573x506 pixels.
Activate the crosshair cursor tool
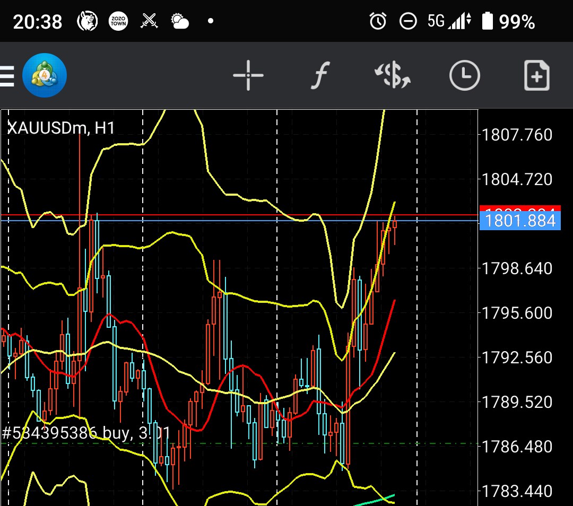(x=248, y=75)
